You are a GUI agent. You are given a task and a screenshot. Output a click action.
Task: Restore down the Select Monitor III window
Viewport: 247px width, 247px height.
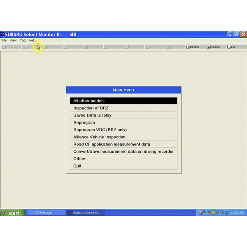click(x=237, y=34)
